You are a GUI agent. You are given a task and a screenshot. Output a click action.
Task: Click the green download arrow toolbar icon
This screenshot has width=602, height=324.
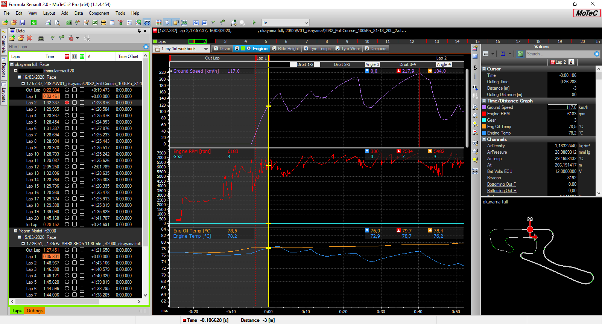pyautogui.click(x=33, y=23)
